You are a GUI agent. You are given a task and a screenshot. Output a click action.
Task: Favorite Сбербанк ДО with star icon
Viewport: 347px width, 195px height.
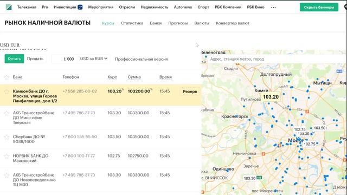[x=7, y=137]
